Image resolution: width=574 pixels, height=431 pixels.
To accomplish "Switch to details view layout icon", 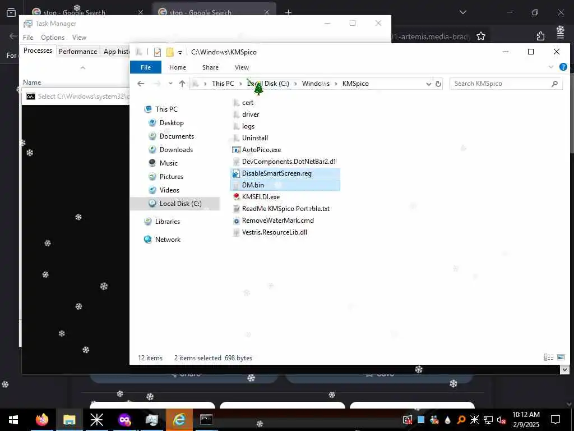I will (548, 357).
